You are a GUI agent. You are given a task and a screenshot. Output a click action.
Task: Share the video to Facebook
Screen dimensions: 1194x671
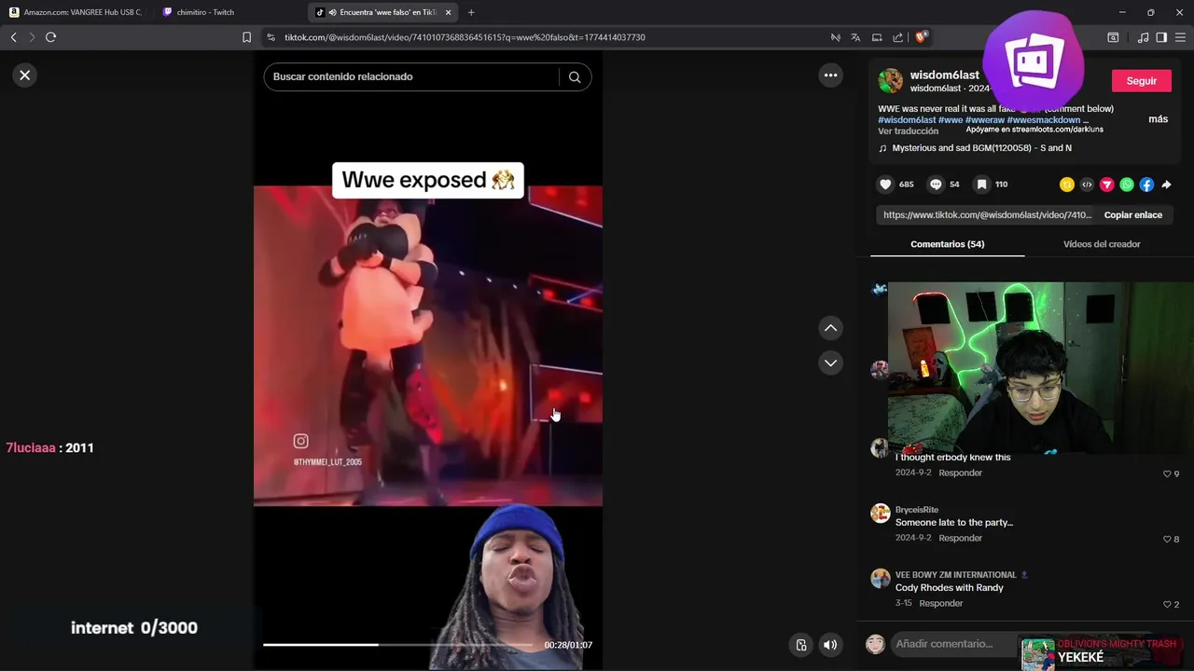[x=1146, y=185]
